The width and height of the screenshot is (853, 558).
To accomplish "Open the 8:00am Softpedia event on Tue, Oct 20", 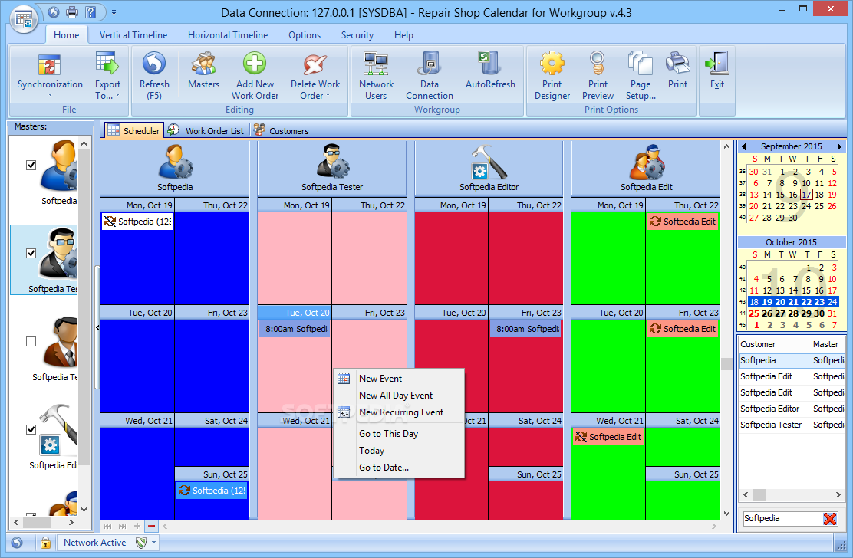I will (x=295, y=329).
